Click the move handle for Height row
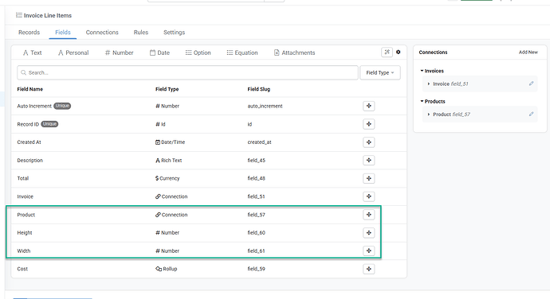 pos(368,232)
